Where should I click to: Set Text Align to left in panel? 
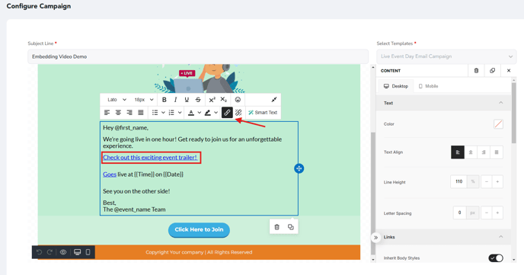pyautogui.click(x=458, y=152)
